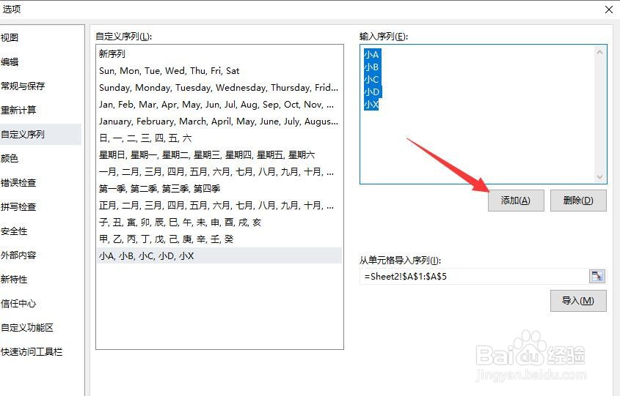
Task: Click the input sequence scrollbar up arrow
Action: 600,52
